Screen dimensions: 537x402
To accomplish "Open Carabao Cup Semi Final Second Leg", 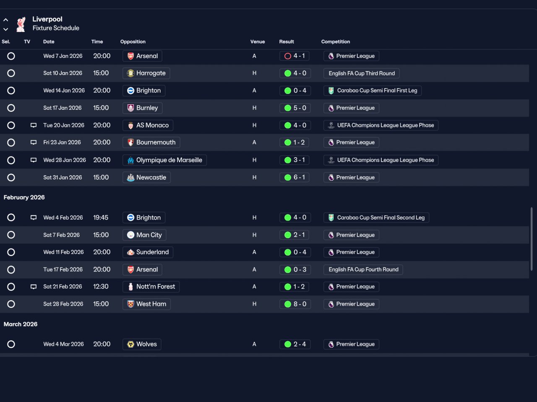I will pyautogui.click(x=376, y=218).
